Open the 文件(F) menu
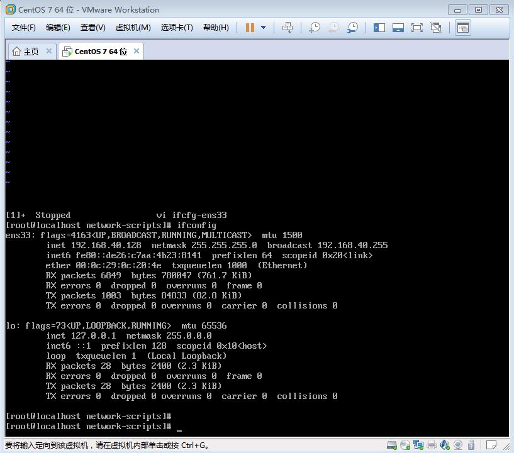Image resolution: width=514 pixels, height=453 pixels. pyautogui.click(x=24, y=28)
